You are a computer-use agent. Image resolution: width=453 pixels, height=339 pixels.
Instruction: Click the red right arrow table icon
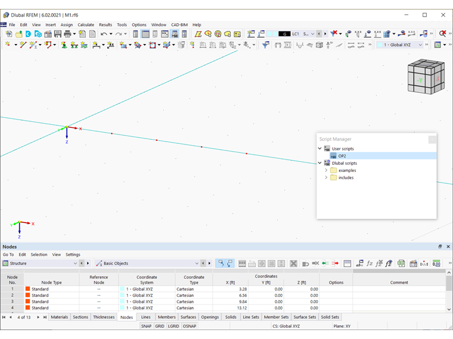pos(335,263)
